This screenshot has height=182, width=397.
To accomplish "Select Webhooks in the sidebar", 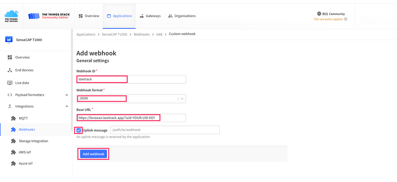I will 36,130.
